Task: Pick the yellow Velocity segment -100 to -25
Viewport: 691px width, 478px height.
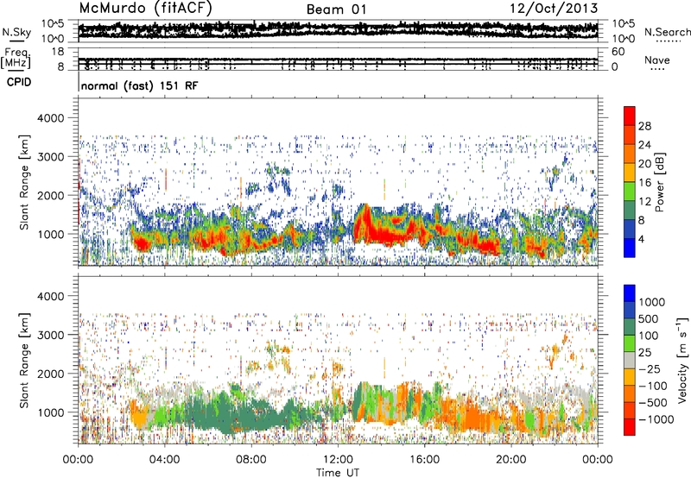Action: pyautogui.click(x=630, y=377)
